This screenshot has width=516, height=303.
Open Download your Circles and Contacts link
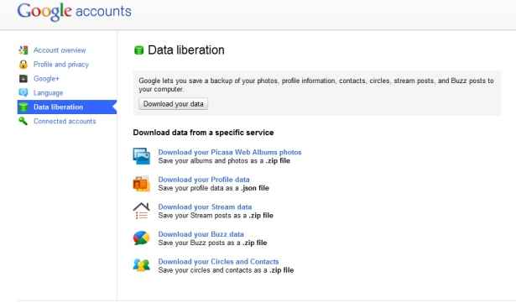218,262
